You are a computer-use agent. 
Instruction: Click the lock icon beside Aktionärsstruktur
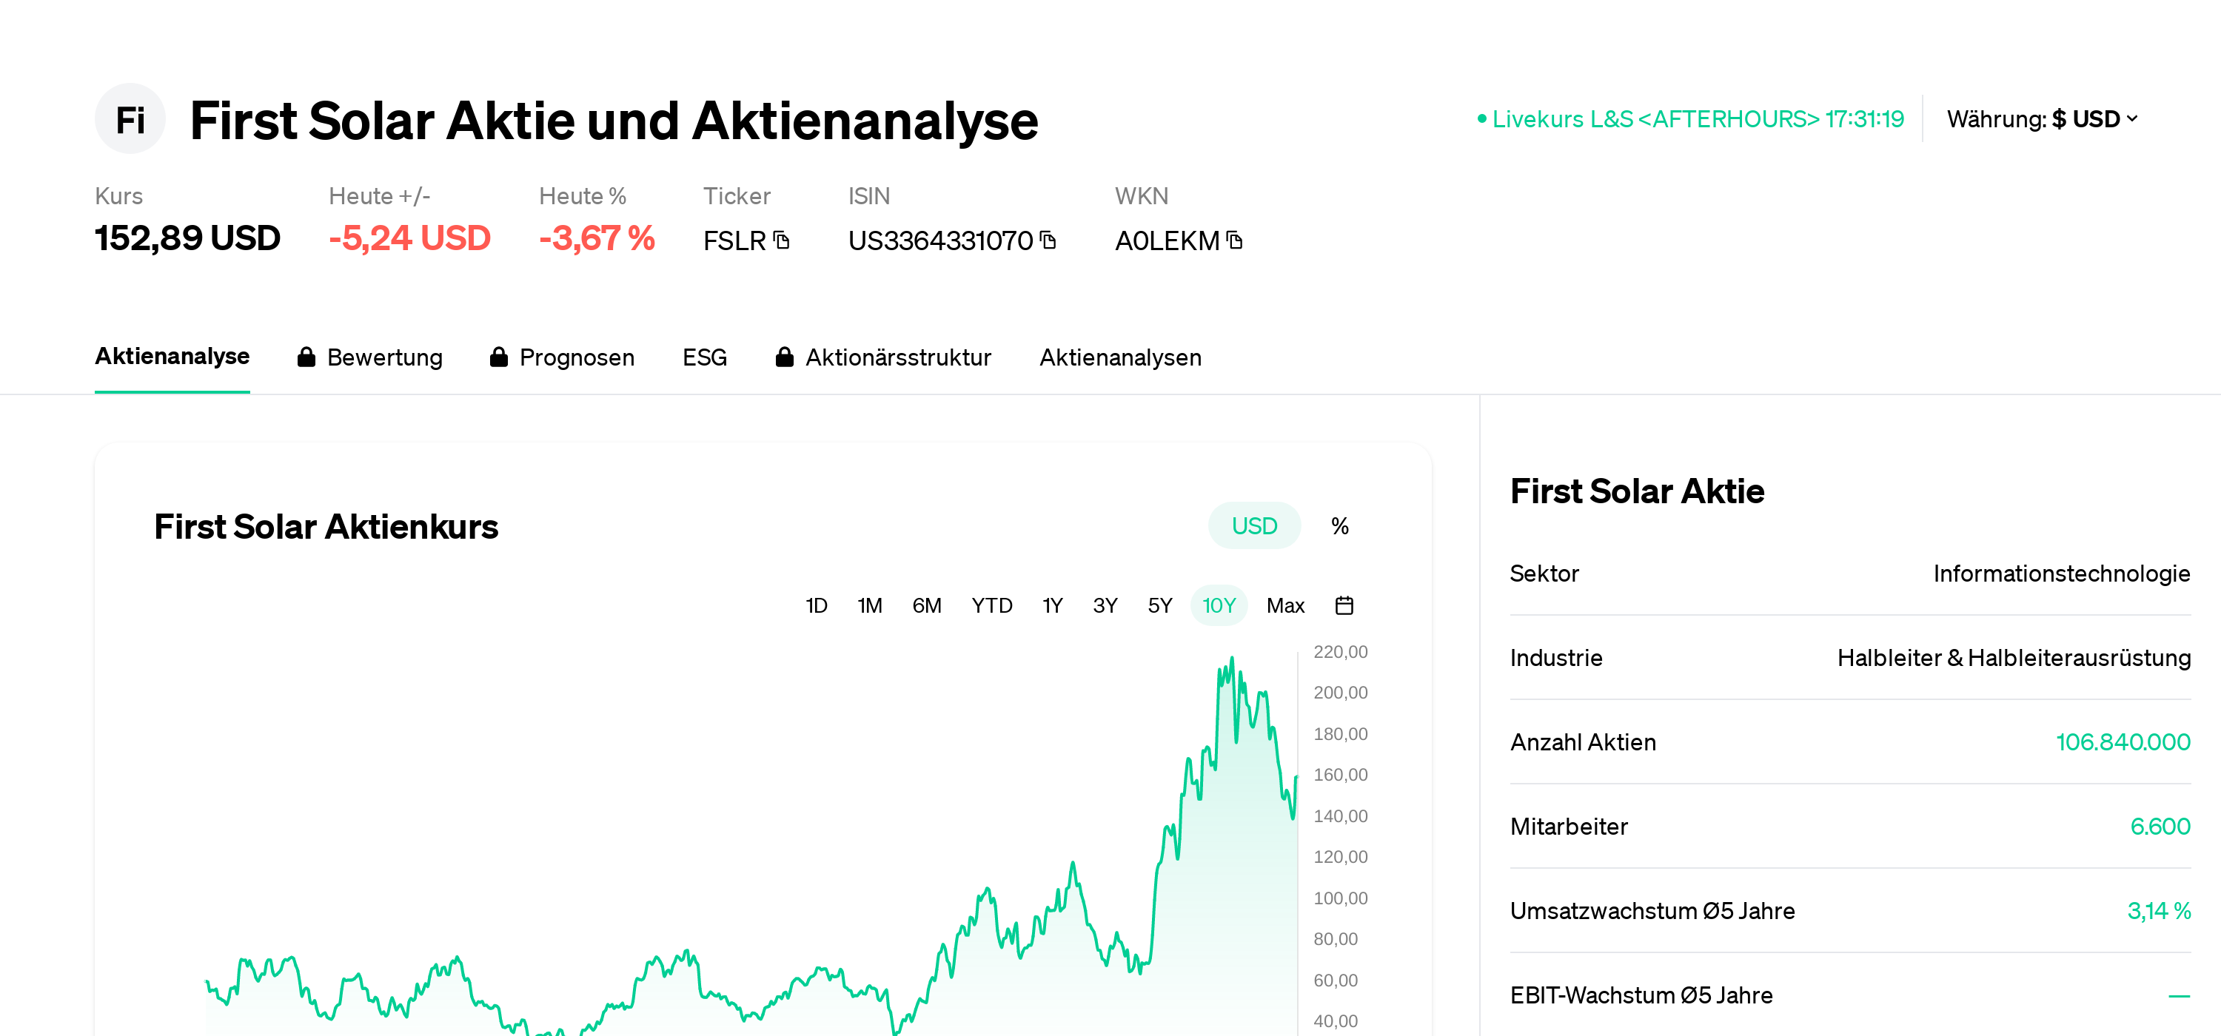784,357
